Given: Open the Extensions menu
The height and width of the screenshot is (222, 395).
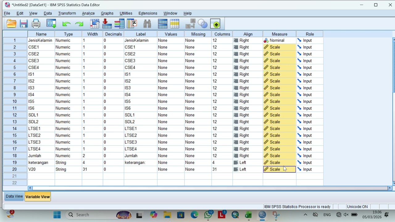Looking at the screenshot, I should [148, 13].
